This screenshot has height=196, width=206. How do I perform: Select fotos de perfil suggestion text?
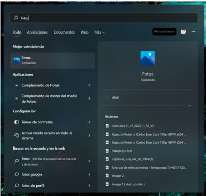point(33,186)
